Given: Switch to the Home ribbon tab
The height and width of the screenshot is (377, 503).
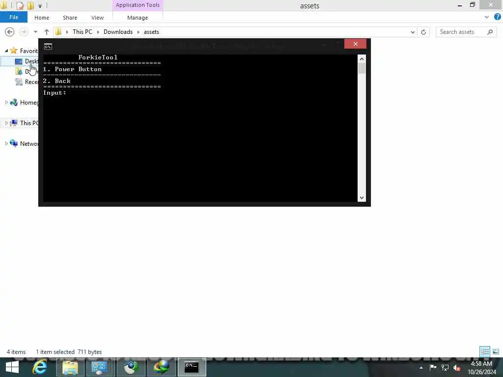Looking at the screenshot, I should pyautogui.click(x=42, y=18).
